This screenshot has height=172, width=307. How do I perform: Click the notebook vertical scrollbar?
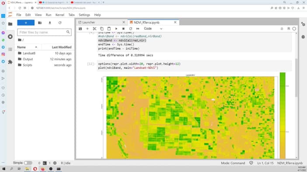coord(296,78)
